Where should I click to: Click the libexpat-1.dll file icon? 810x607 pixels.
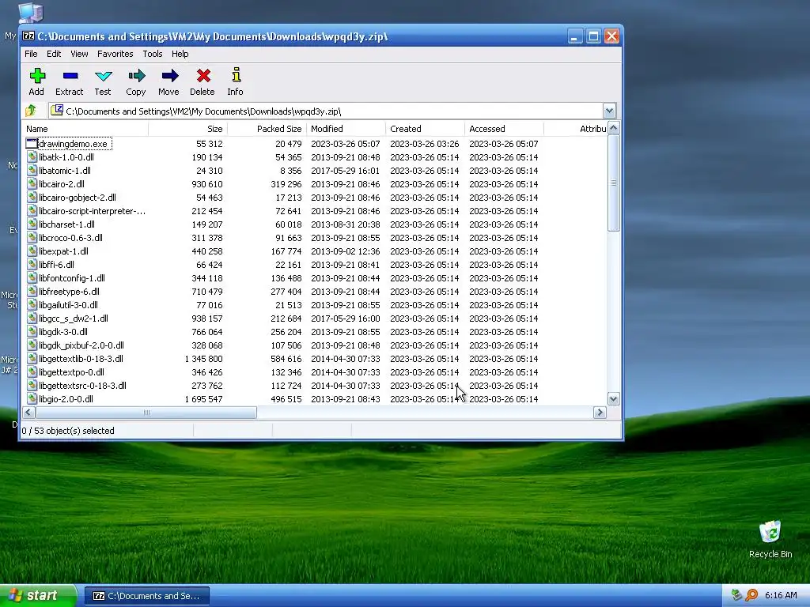pos(32,251)
